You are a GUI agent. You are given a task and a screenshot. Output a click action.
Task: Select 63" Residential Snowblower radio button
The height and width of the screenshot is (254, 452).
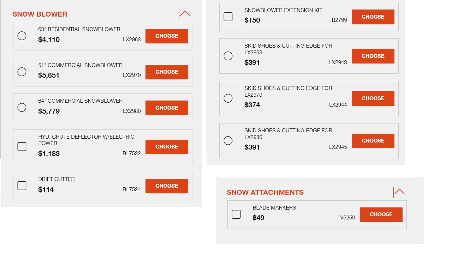tap(22, 36)
